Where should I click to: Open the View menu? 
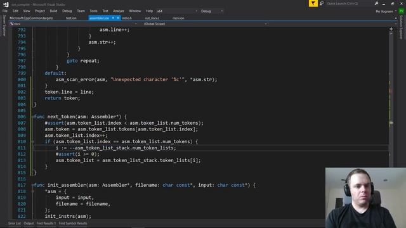[x=27, y=11]
